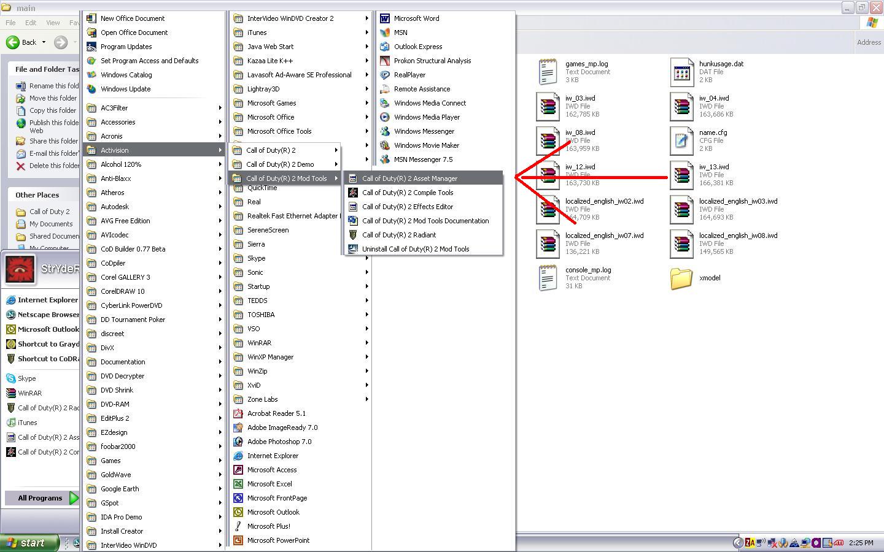Open the Back button history dropdown arrow
884x552 pixels.
pyautogui.click(x=44, y=42)
